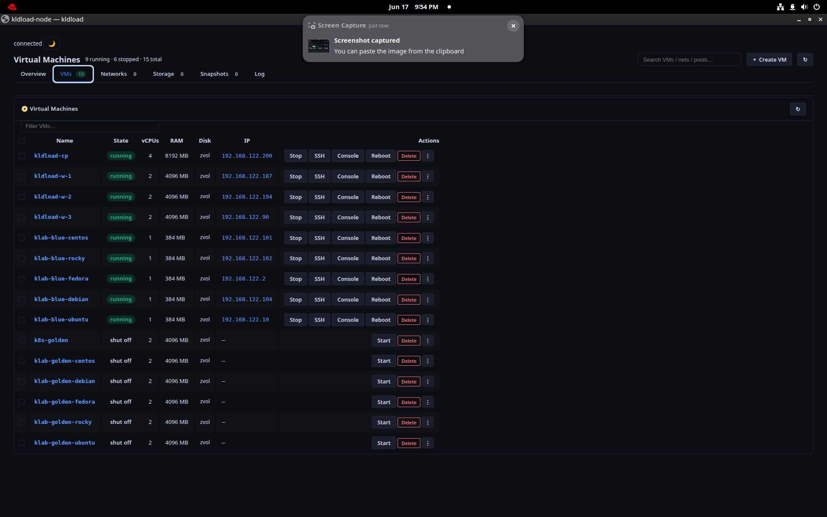The width and height of the screenshot is (827, 517).
Task: Open more actions for klab-golden-rocky
Action: (x=428, y=423)
